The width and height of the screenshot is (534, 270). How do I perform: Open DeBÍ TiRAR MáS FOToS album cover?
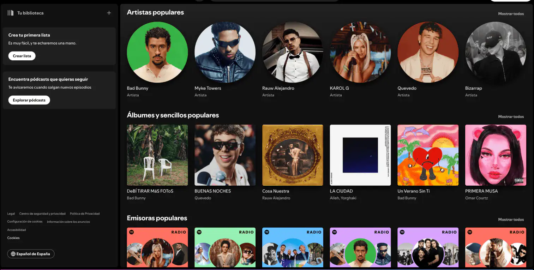tap(157, 155)
